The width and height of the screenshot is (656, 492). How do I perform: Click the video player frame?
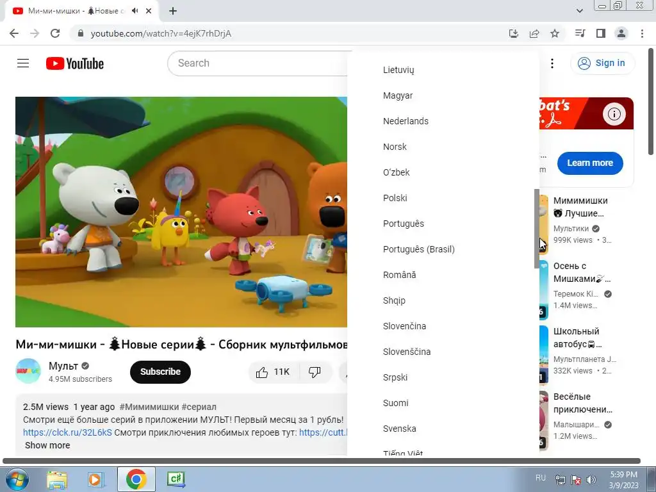181,211
